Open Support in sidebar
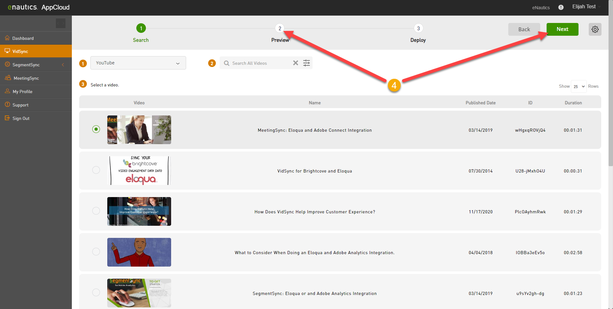 click(x=36, y=105)
